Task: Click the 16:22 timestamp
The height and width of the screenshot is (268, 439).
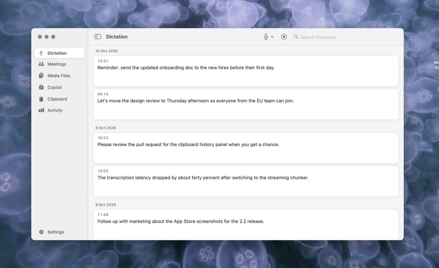Action: point(103,138)
